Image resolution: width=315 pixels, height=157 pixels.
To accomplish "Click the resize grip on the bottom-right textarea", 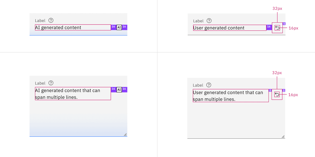I will (x=283, y=136).
